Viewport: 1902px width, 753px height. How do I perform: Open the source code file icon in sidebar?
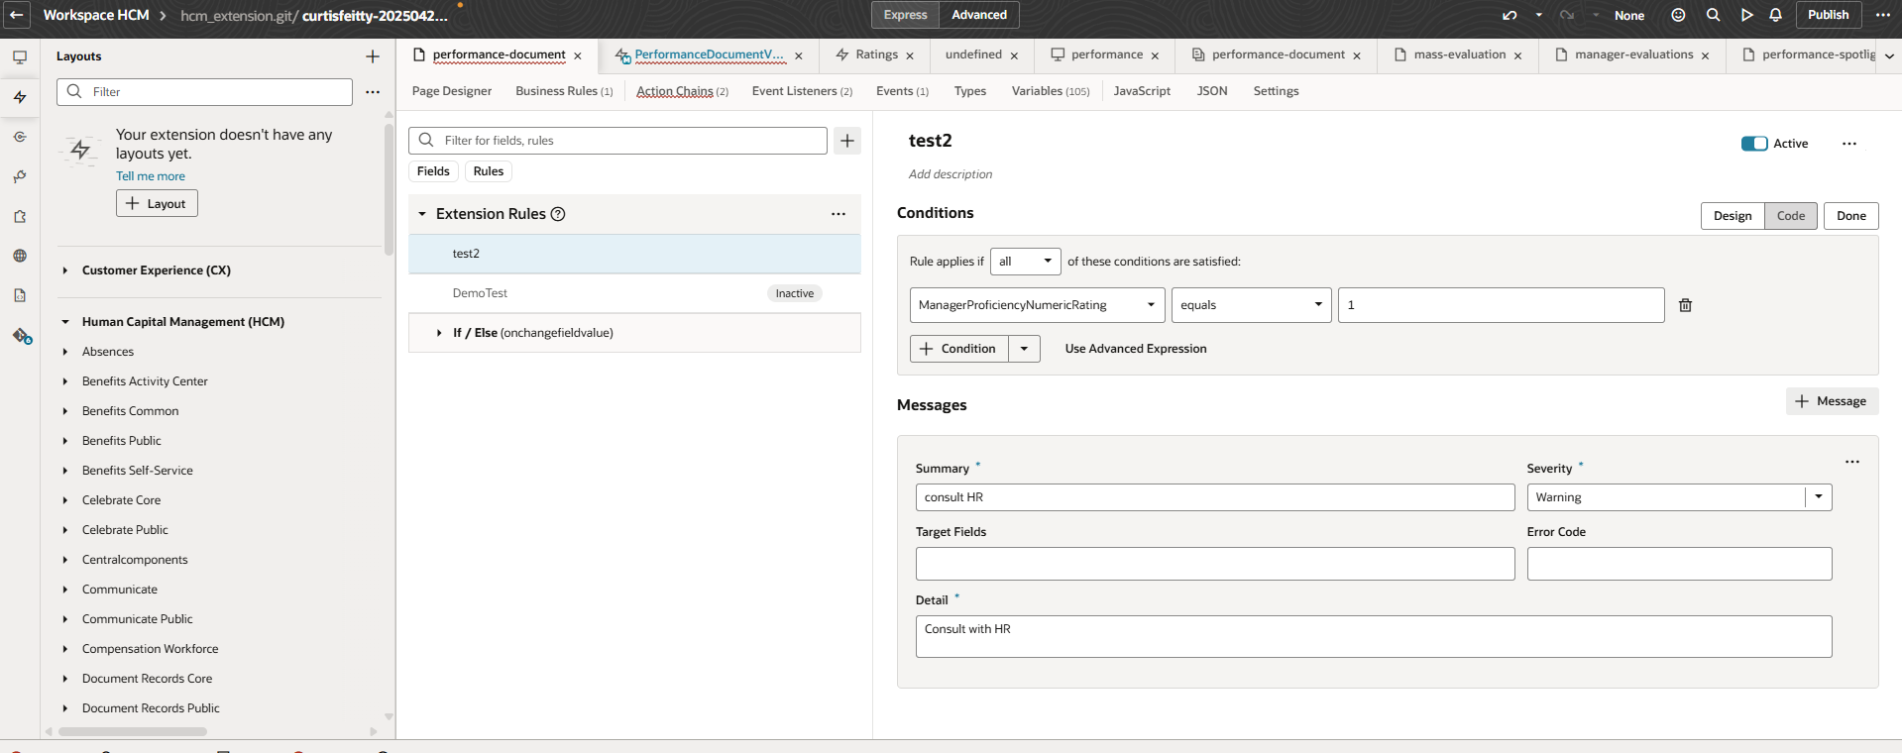point(20,295)
